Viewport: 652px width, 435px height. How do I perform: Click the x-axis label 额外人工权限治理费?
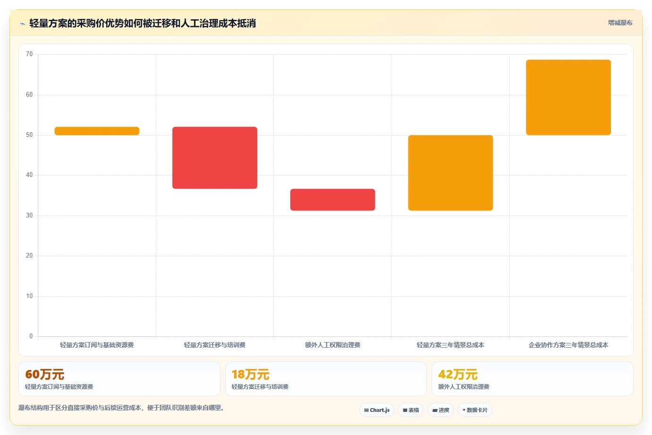333,345
